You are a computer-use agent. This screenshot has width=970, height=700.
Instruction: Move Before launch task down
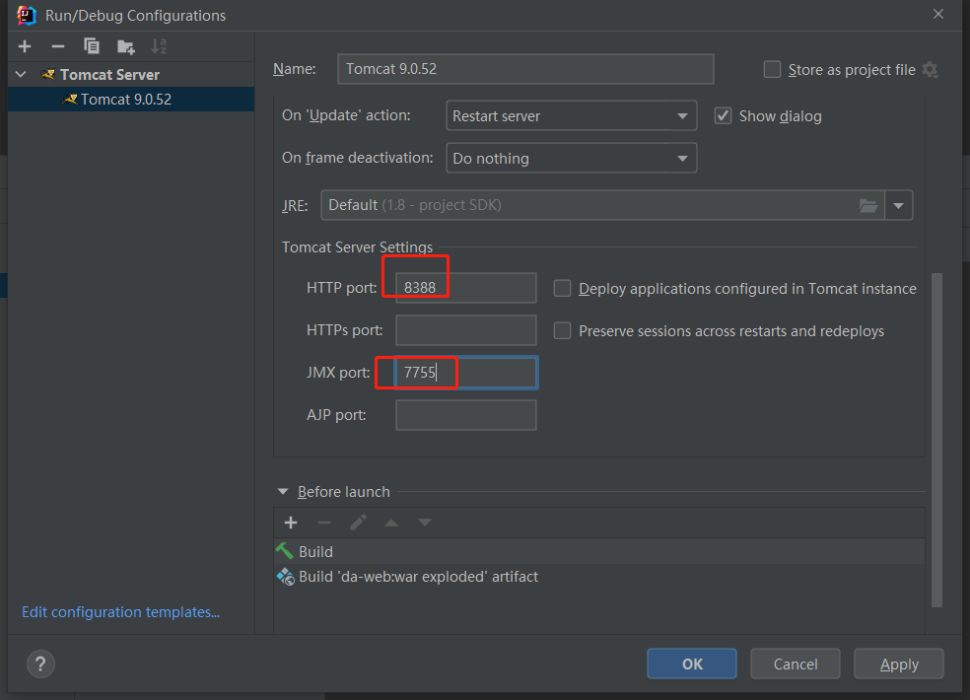pos(424,523)
